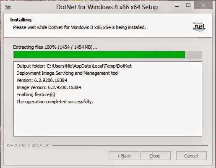Click the window title 'DotNet for Windows 8 x86 x64 Setup'
216x168 pixels.
pyautogui.click(x=107, y=7)
